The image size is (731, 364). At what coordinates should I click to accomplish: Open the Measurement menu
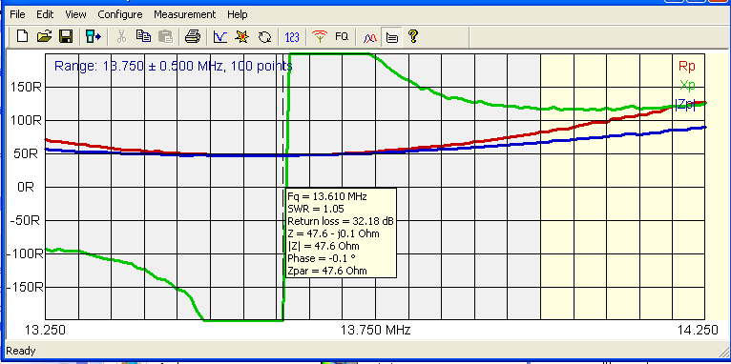click(x=184, y=14)
